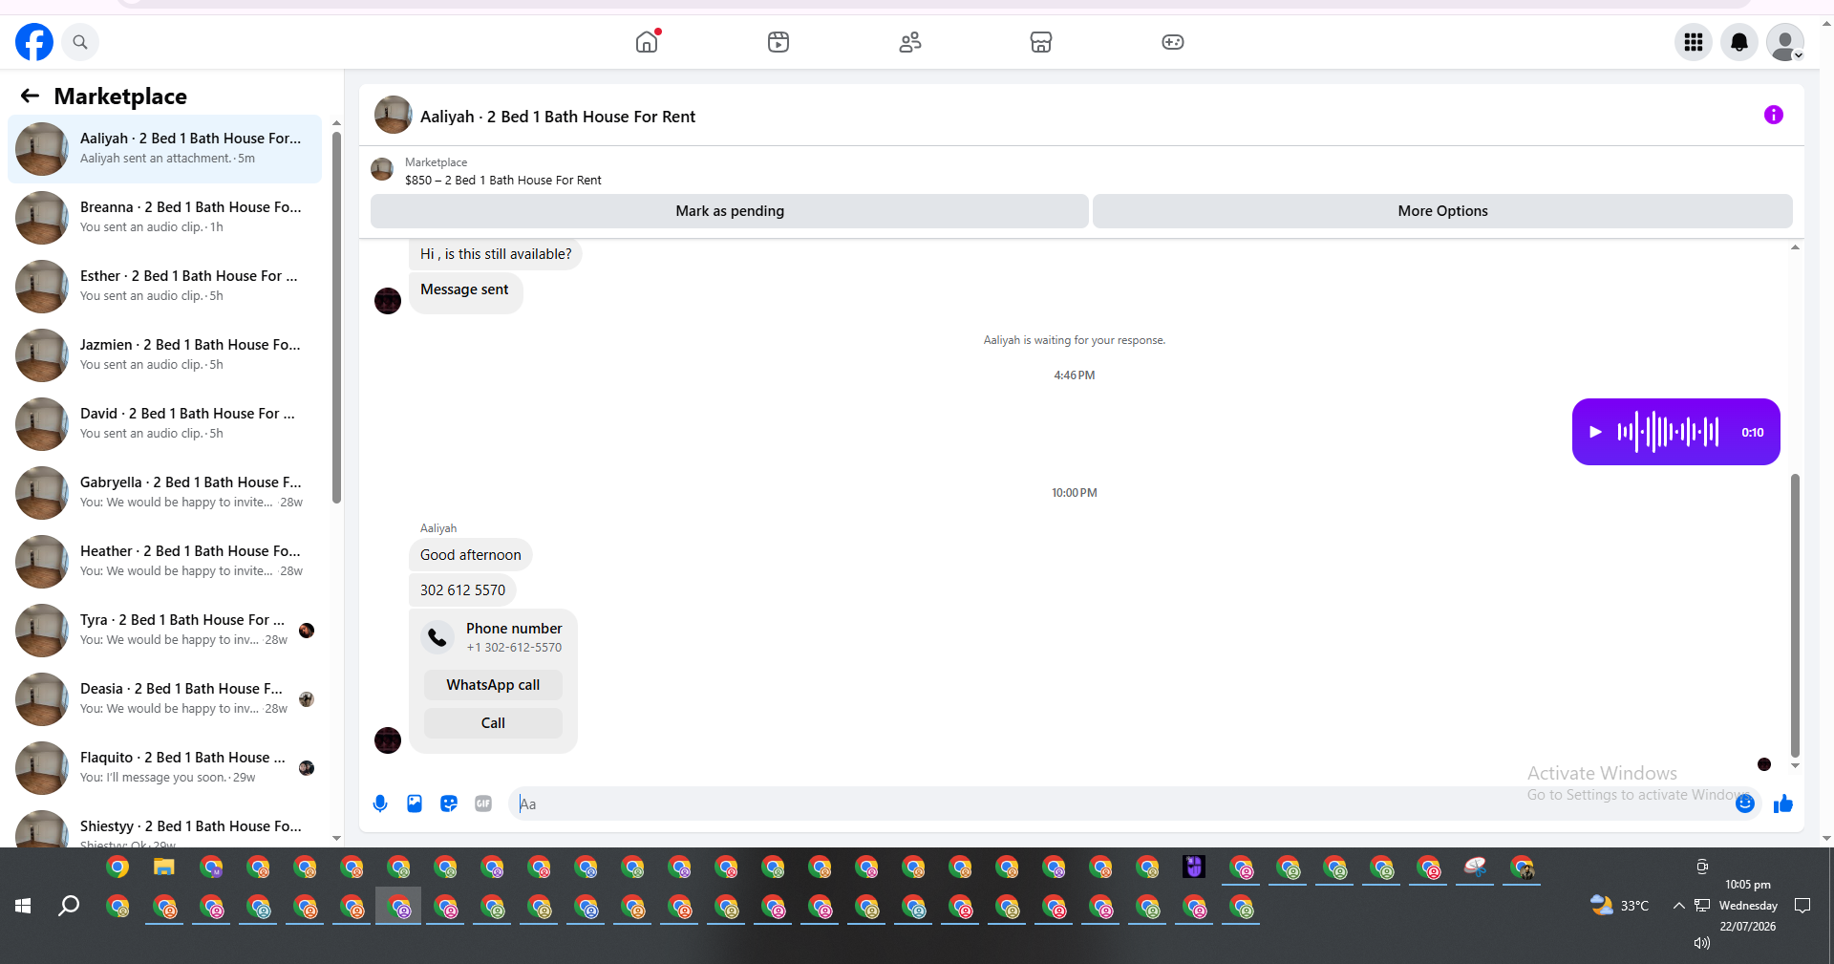1834x964 pixels.
Task: Open the account profile menu avatar
Action: coord(1785,42)
